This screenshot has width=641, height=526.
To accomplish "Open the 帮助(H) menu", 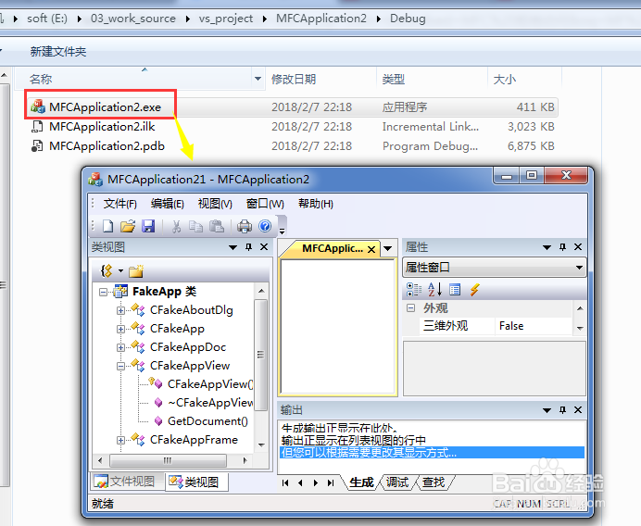I will tap(316, 204).
